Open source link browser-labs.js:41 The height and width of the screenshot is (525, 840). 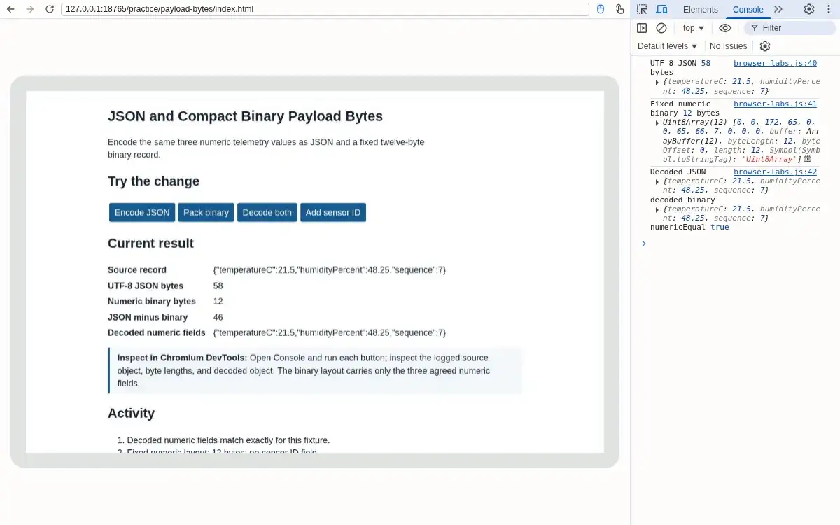(775, 104)
